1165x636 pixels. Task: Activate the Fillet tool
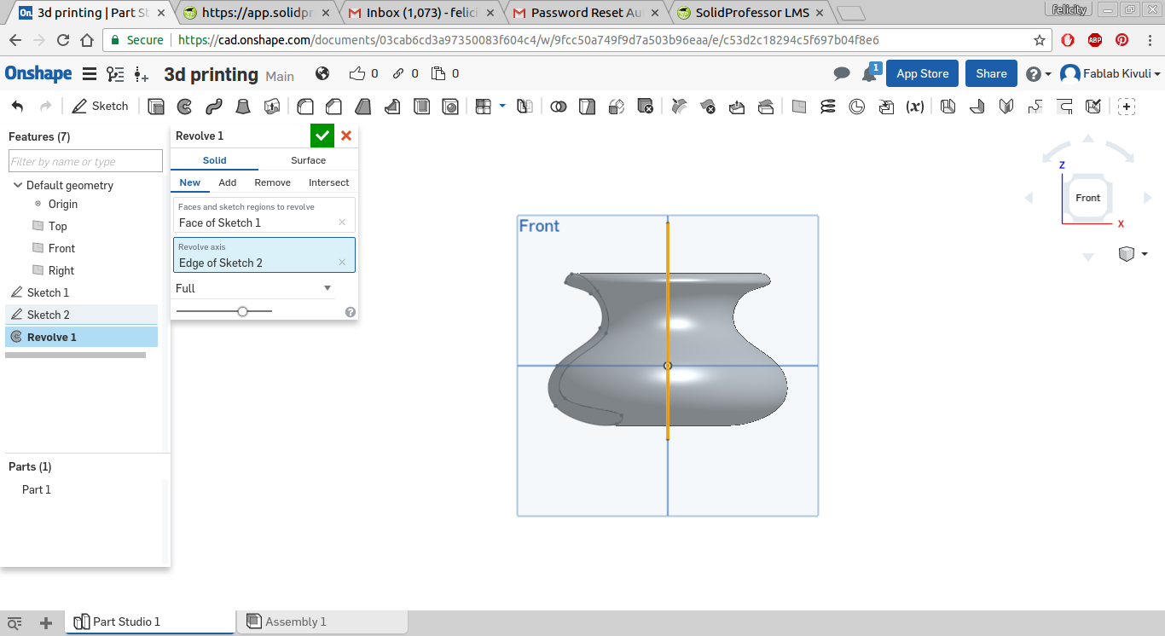click(x=304, y=107)
